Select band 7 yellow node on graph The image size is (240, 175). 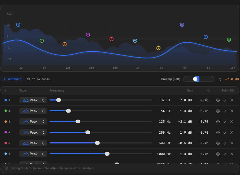[x=158, y=48]
